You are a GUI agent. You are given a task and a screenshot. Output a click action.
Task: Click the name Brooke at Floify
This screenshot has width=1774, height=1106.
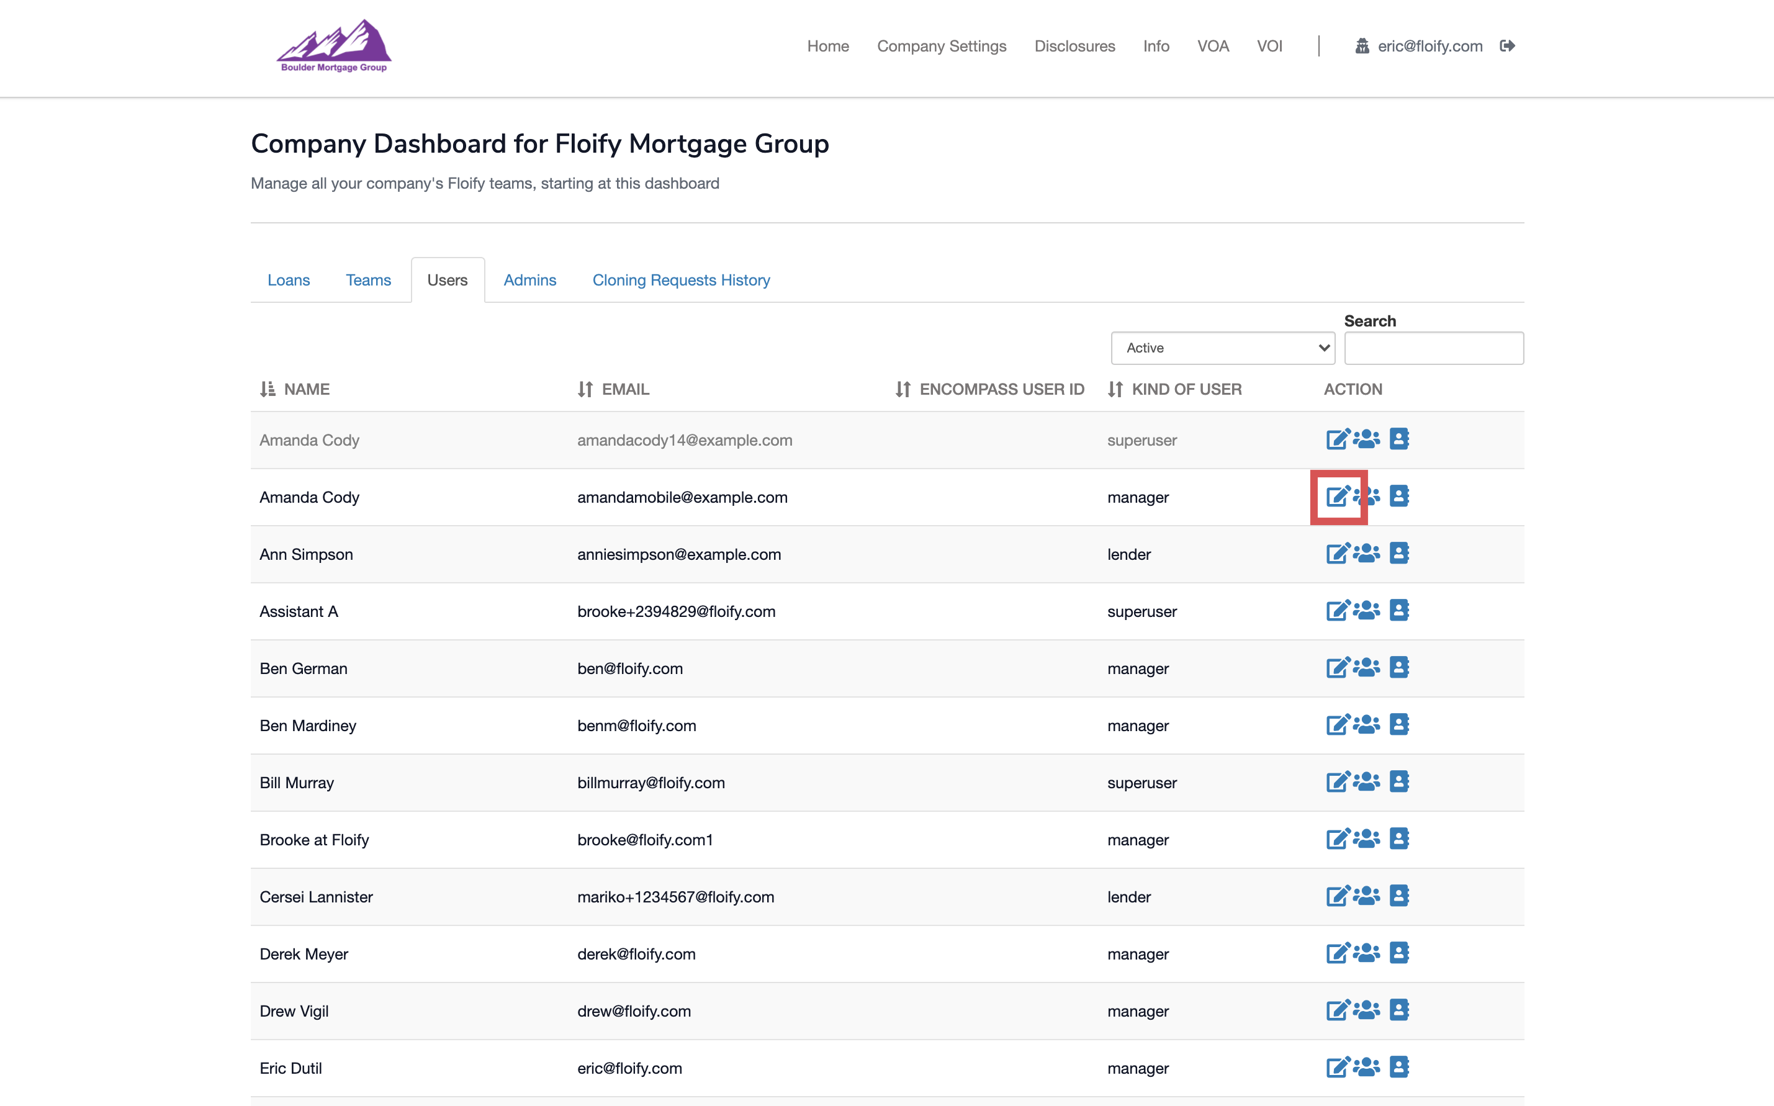[314, 840]
